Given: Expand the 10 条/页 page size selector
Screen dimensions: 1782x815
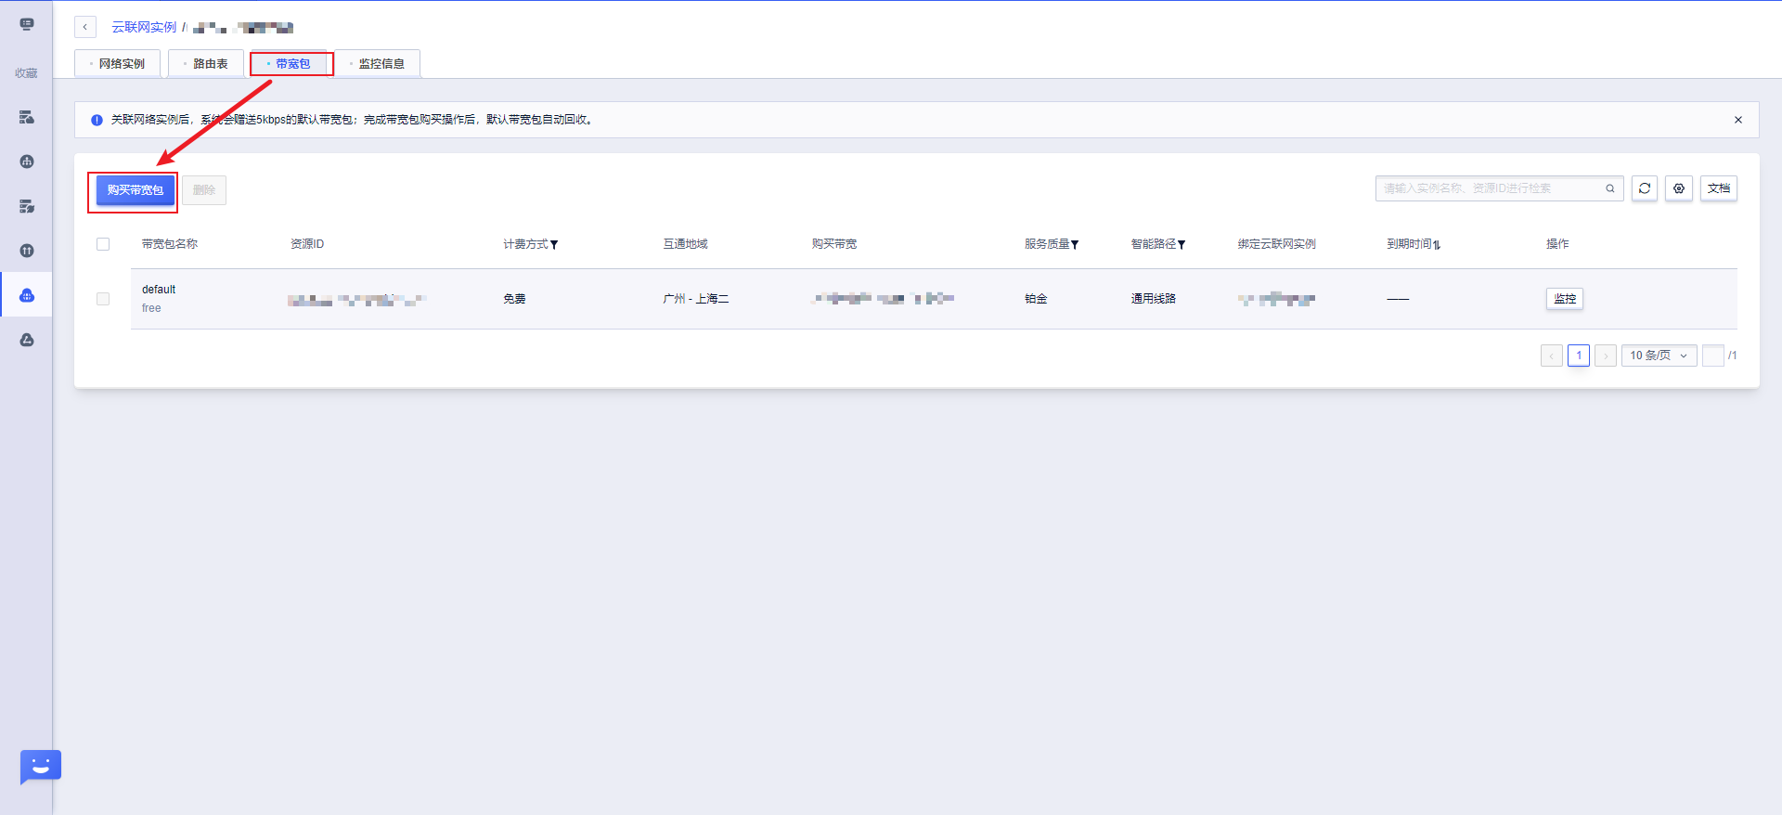Looking at the screenshot, I should [x=1659, y=356].
